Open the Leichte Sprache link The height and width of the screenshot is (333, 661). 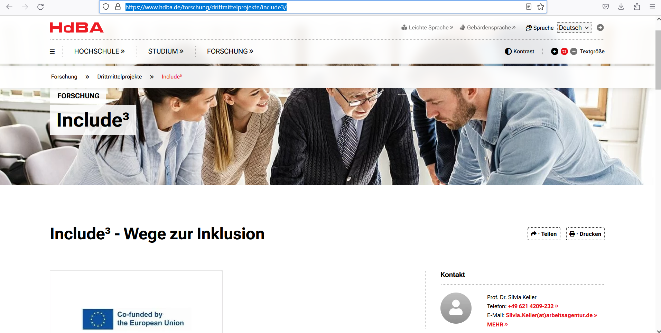point(427,28)
